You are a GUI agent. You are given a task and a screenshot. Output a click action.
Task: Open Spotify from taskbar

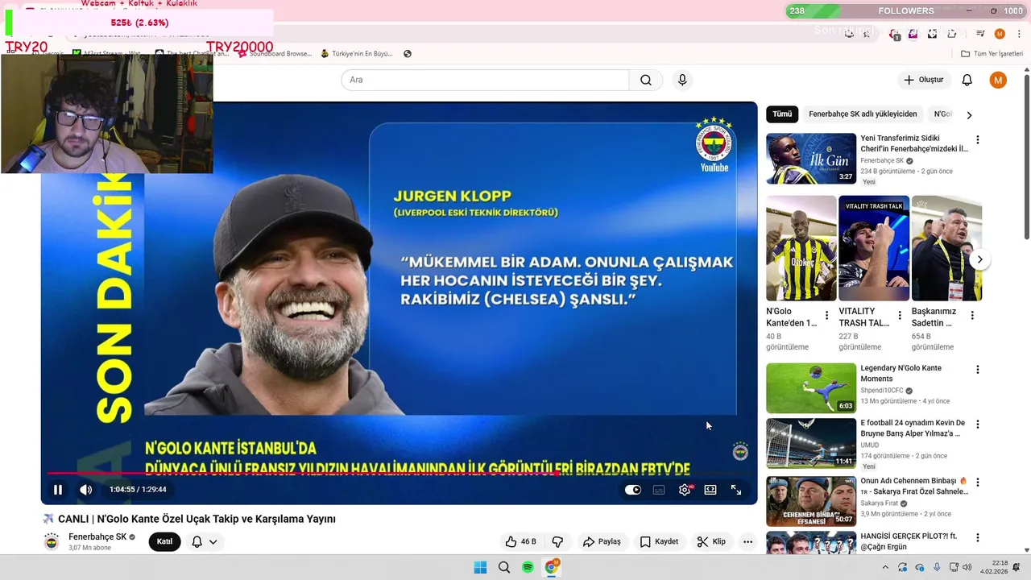click(x=528, y=567)
